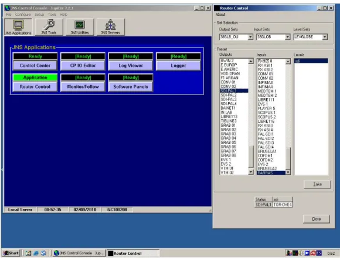Click the Inputs list scroll-up arrow
340x260 pixels.
point(288,62)
